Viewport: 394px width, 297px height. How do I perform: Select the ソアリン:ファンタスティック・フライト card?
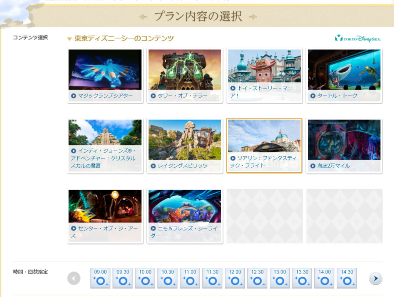[264, 146]
